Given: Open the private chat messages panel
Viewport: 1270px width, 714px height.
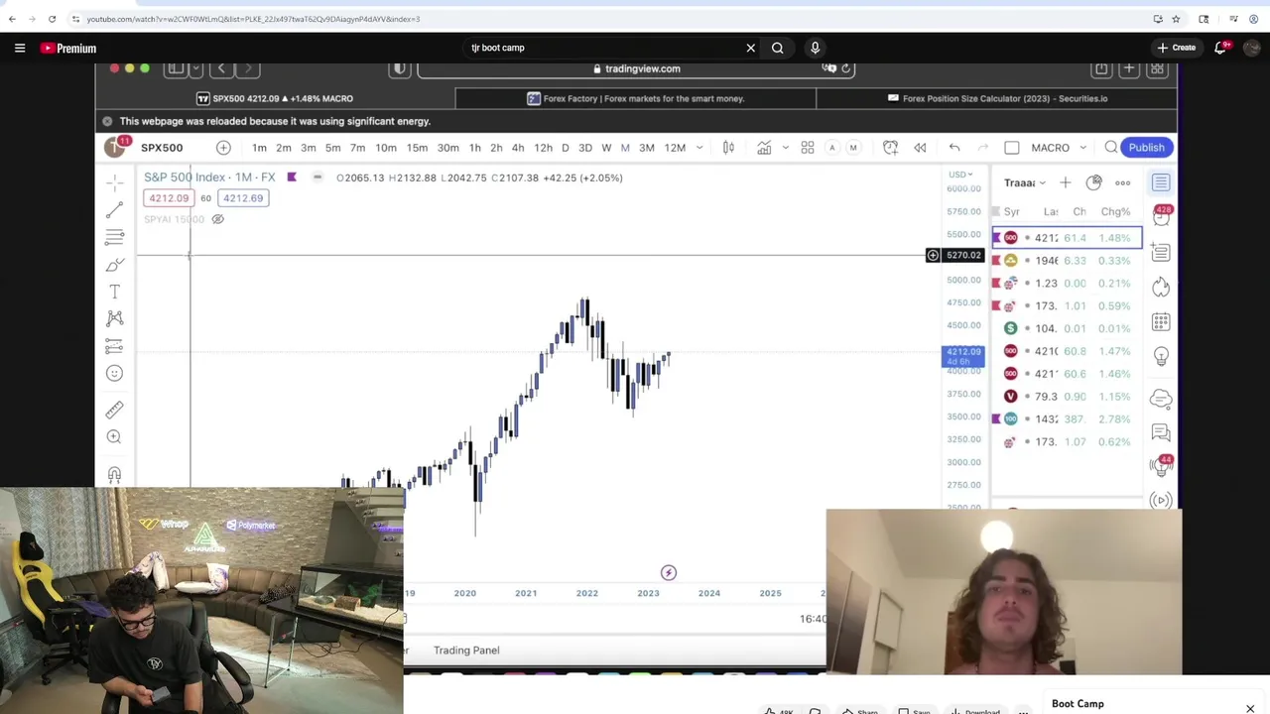Looking at the screenshot, I should click(x=1161, y=432).
